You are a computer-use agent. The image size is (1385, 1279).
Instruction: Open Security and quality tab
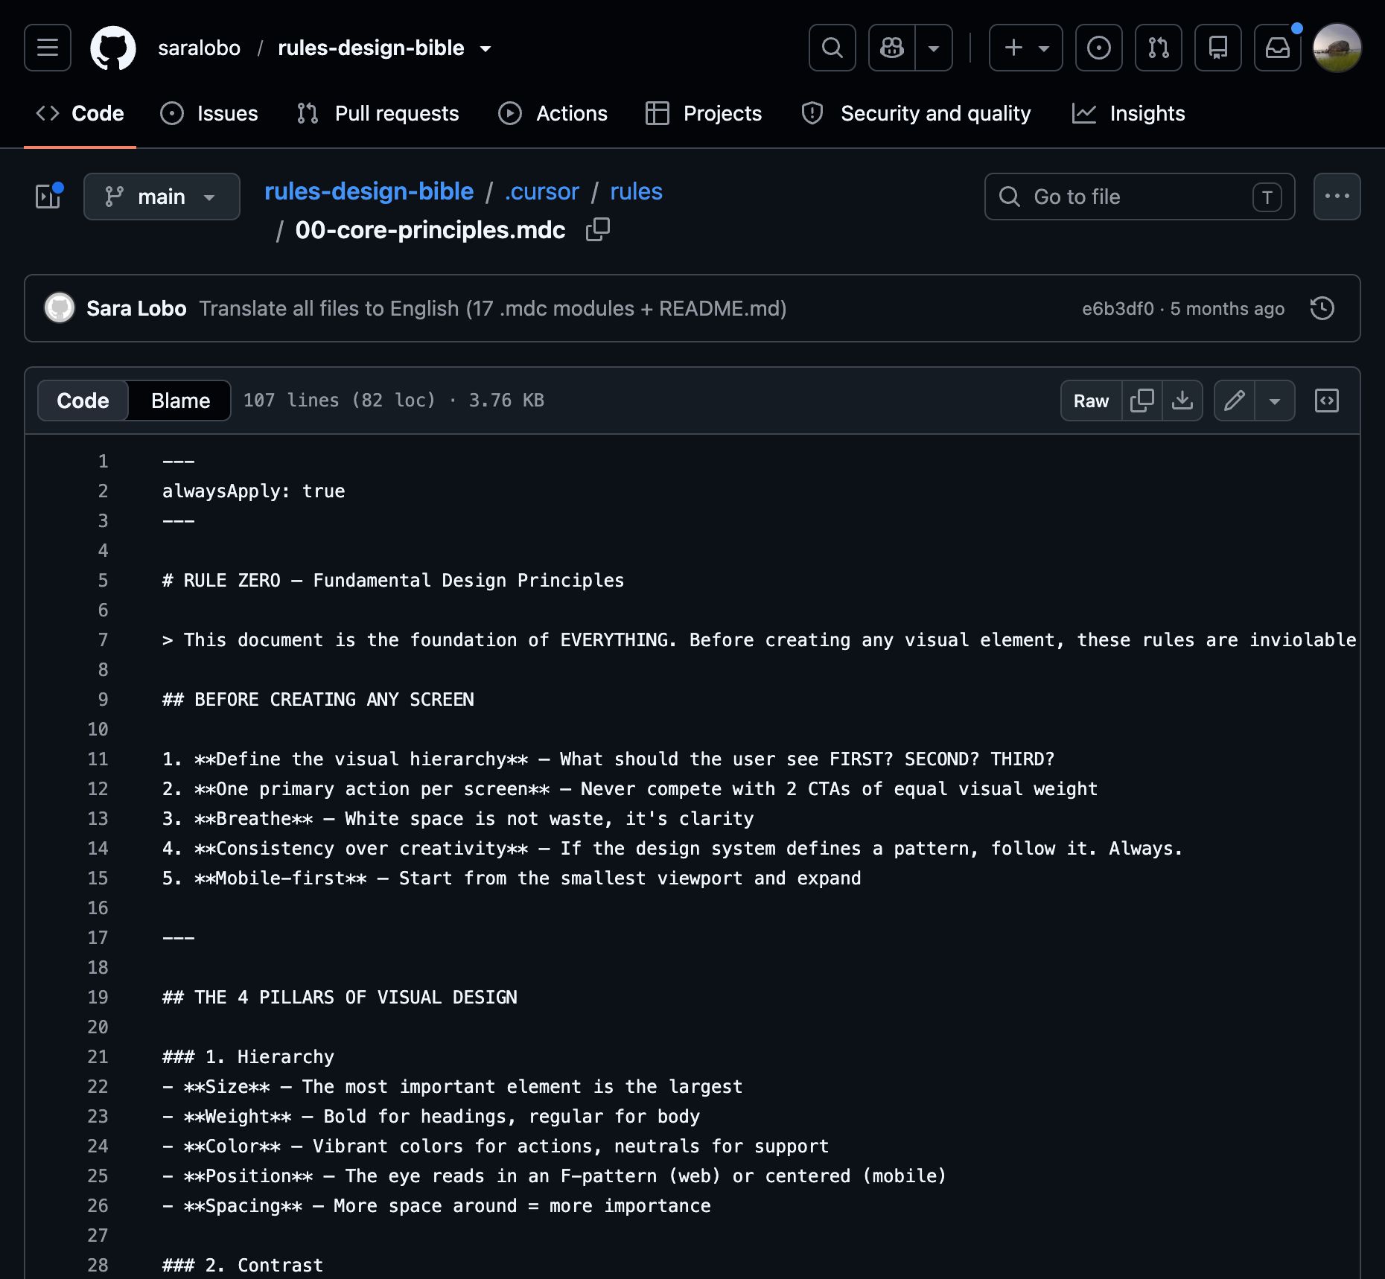click(916, 113)
